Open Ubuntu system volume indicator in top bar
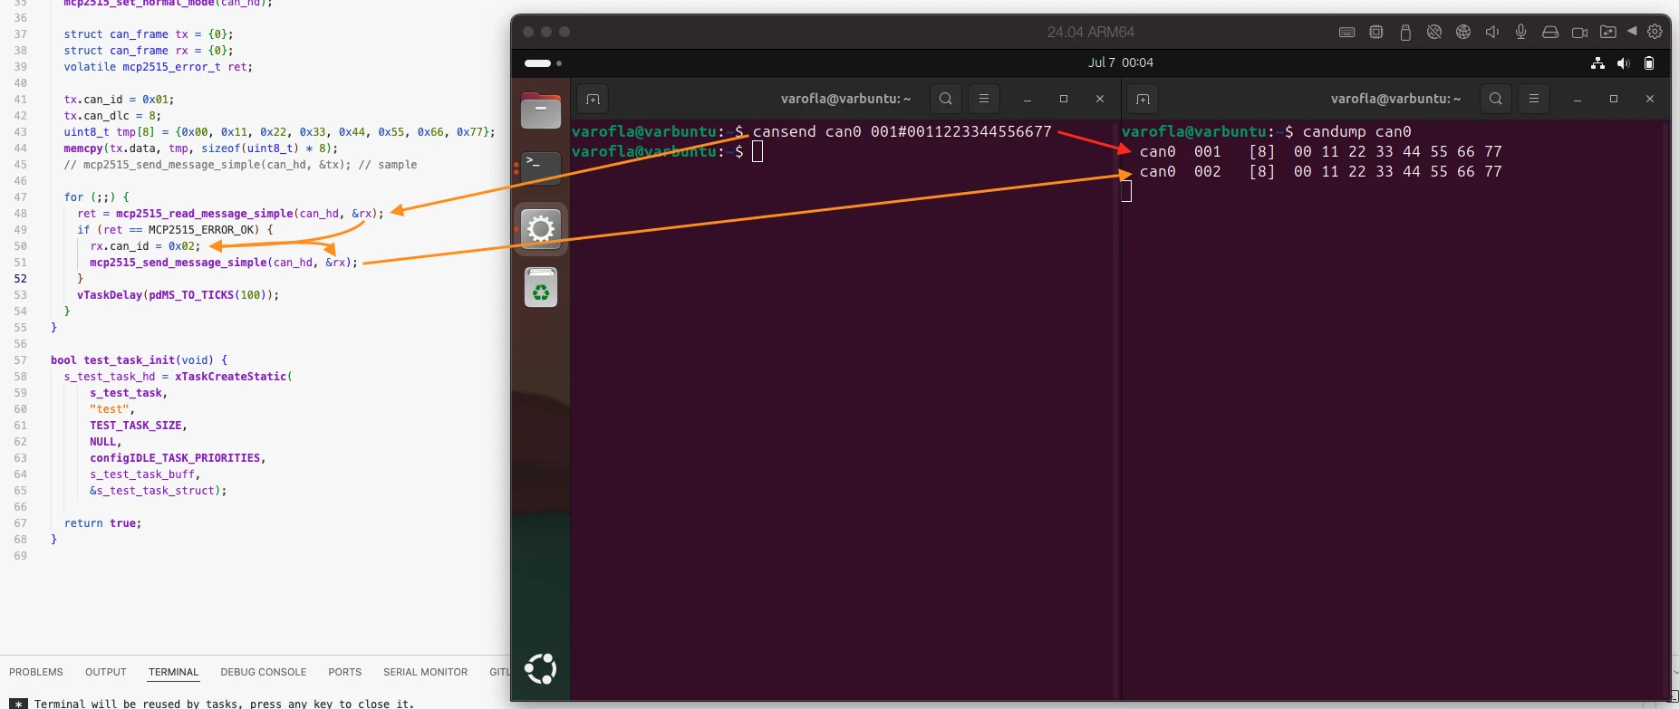The image size is (1679, 709). (x=1623, y=62)
